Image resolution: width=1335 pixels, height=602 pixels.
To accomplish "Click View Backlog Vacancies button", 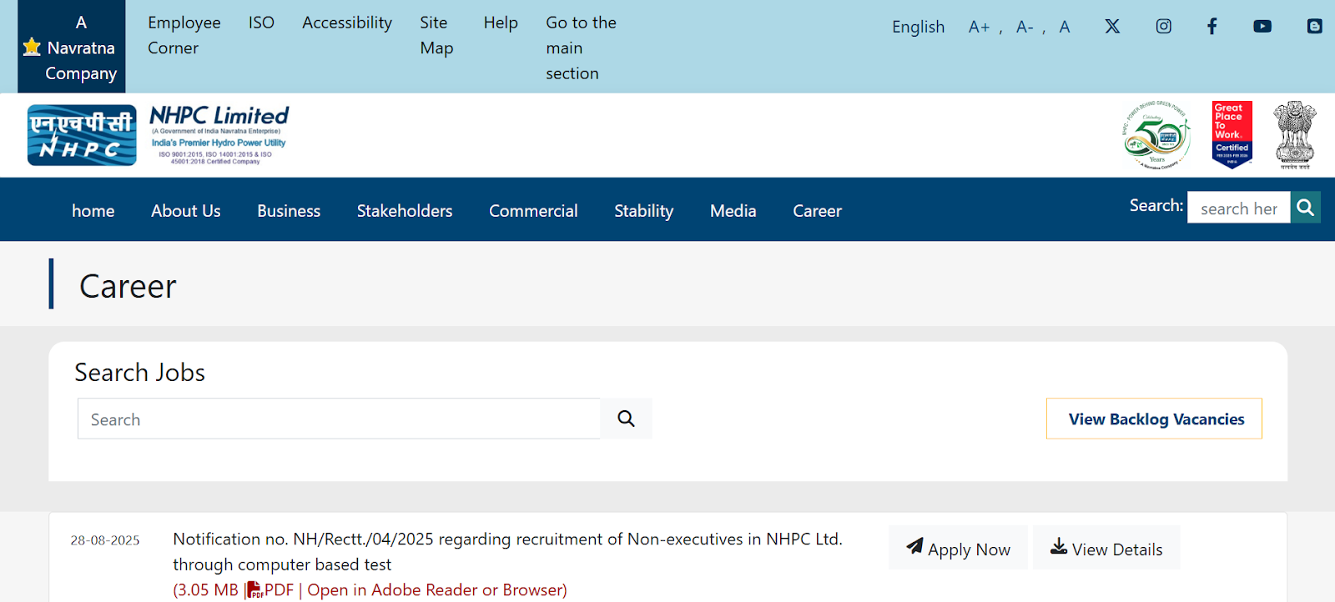I will coord(1154,419).
